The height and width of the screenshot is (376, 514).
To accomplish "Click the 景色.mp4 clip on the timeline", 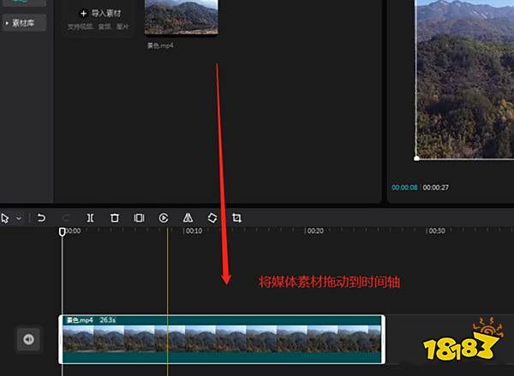I will coord(221,338).
